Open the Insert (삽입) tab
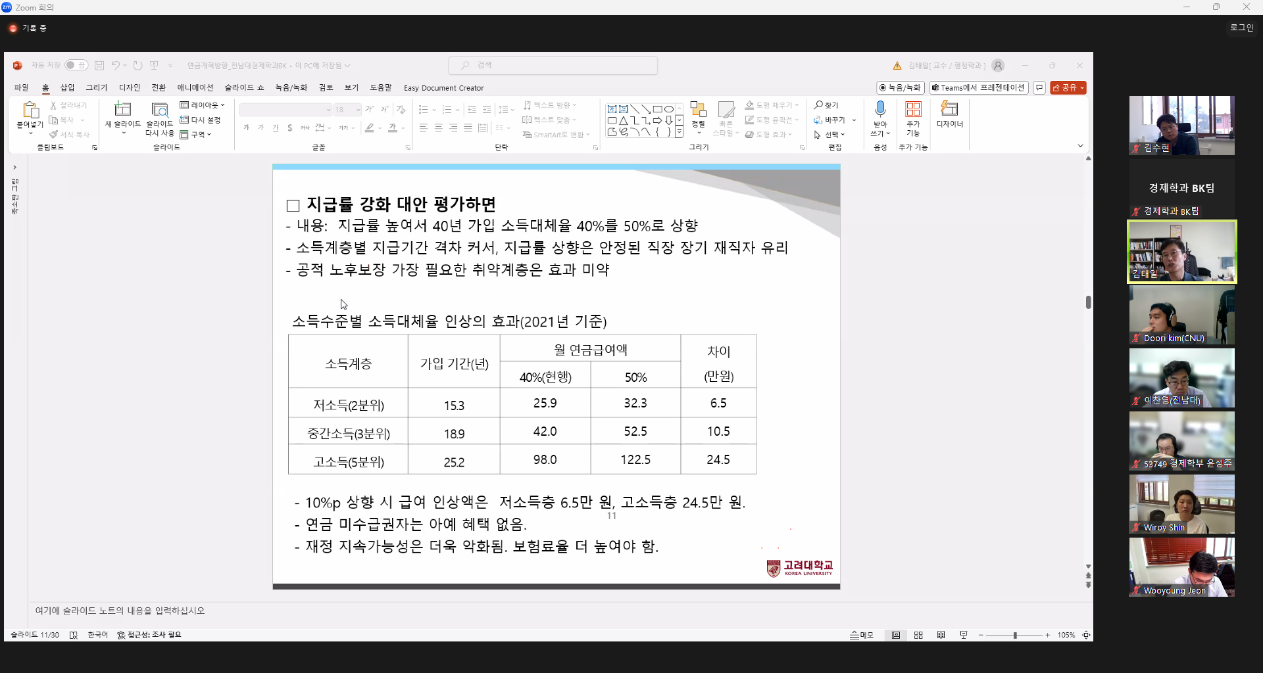The image size is (1263, 673). pos(67,87)
